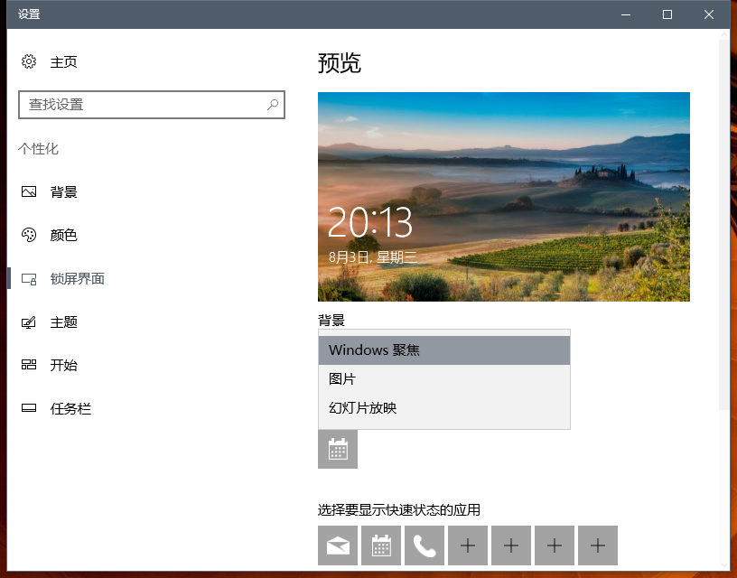This screenshot has height=578, width=737.
Task: Click the 颜色 palette icon
Action: point(29,235)
